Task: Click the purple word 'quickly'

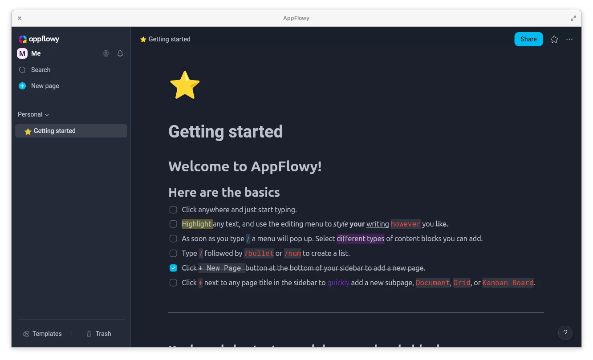Action: (x=338, y=283)
